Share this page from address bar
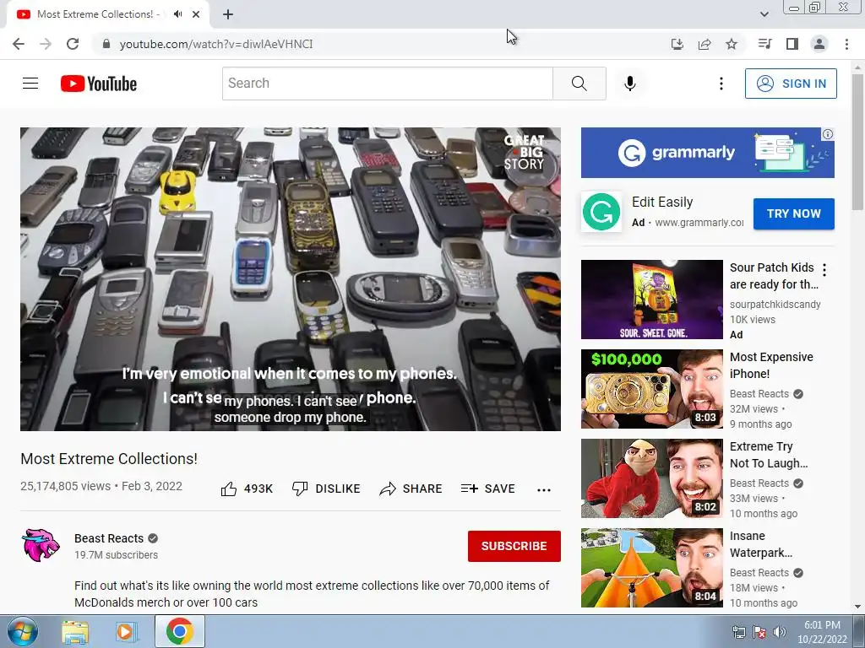This screenshot has width=865, height=648. tap(705, 44)
